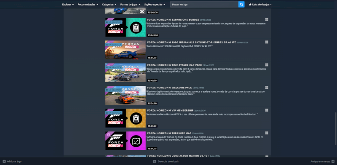Click the R$ 49,00 price tag
Viewport: 337px width, 165px height.
(152, 80)
